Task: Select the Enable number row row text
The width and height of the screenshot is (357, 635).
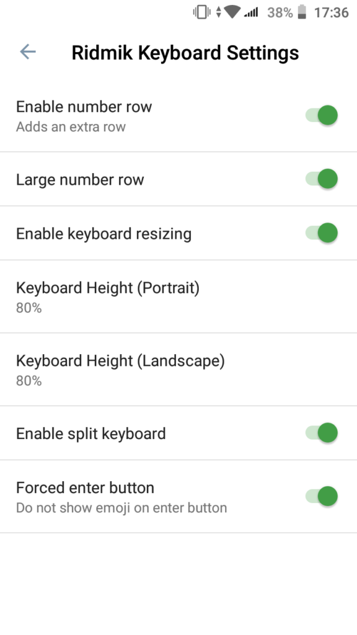Action: tap(85, 107)
